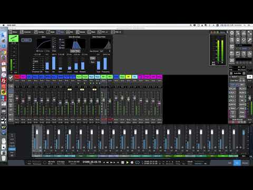Click the vertical sliders icon in right panel
Image resolution: width=253 pixels, height=190 pixels.
coord(238,33)
